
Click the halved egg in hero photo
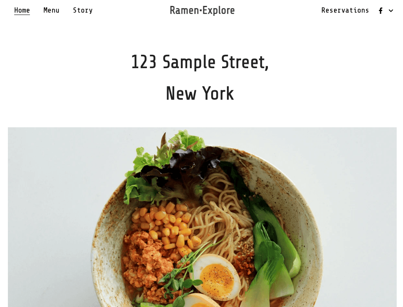[216, 276]
